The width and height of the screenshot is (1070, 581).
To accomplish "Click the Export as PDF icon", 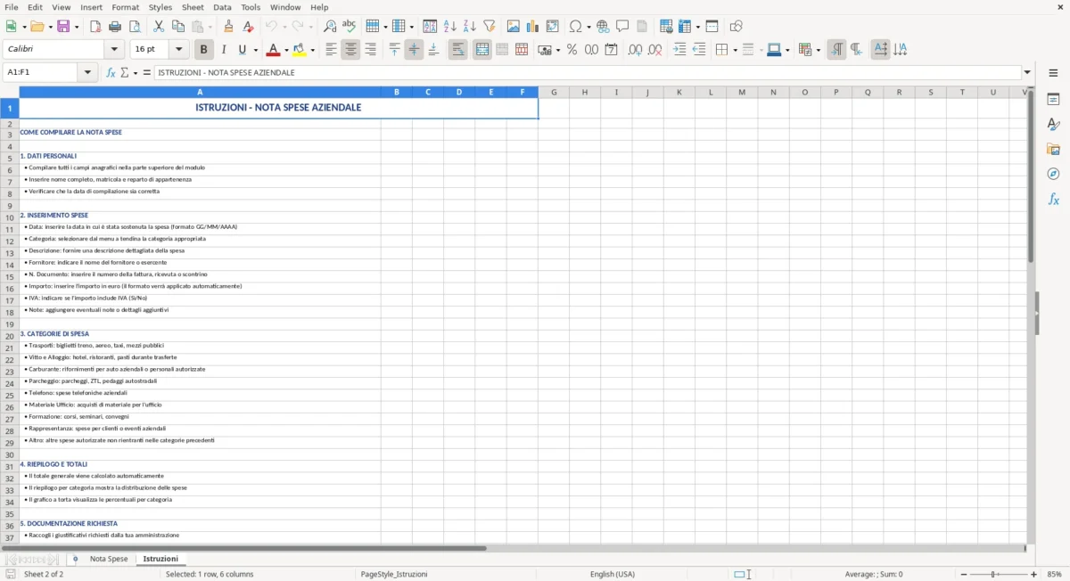I will (95, 27).
